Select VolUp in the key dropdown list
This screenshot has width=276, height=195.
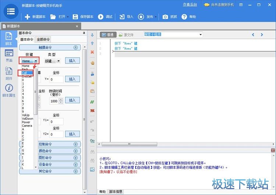[x=26, y=115]
